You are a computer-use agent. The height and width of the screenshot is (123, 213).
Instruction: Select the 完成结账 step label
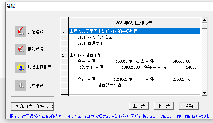coord(36,86)
